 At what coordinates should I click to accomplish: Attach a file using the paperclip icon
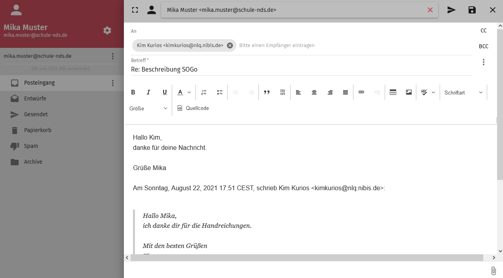(x=494, y=270)
